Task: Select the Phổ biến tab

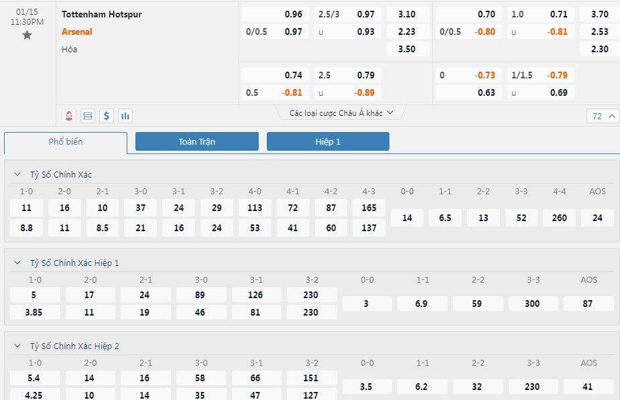Action: (66, 142)
